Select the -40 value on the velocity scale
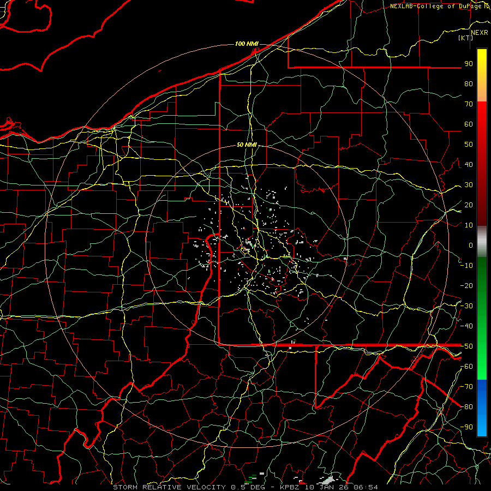 coord(466,326)
